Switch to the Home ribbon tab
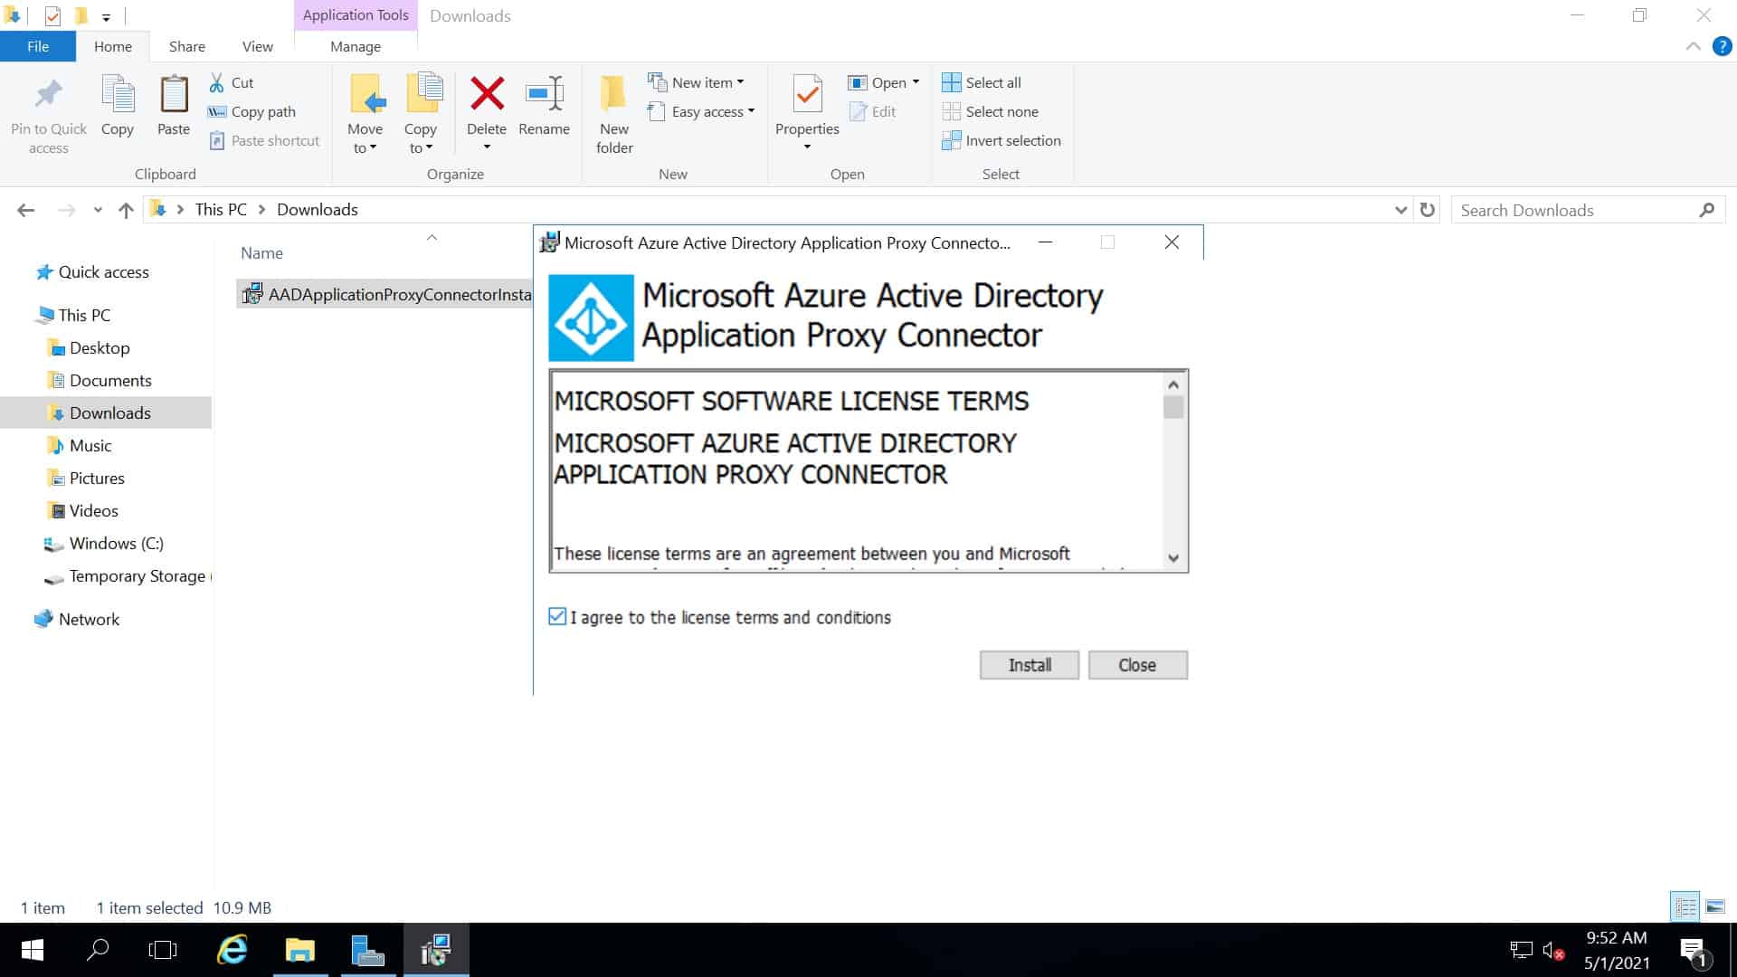Viewport: 1737px width, 977px height. pyautogui.click(x=113, y=46)
